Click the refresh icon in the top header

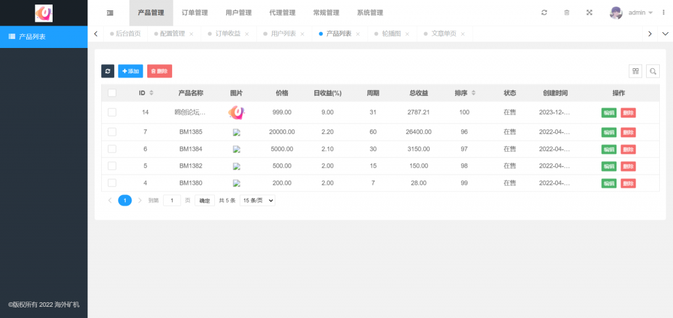(544, 13)
